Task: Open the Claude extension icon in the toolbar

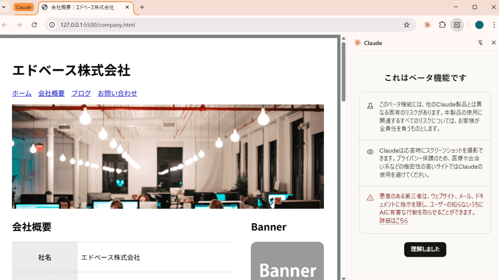Action: [x=427, y=25]
